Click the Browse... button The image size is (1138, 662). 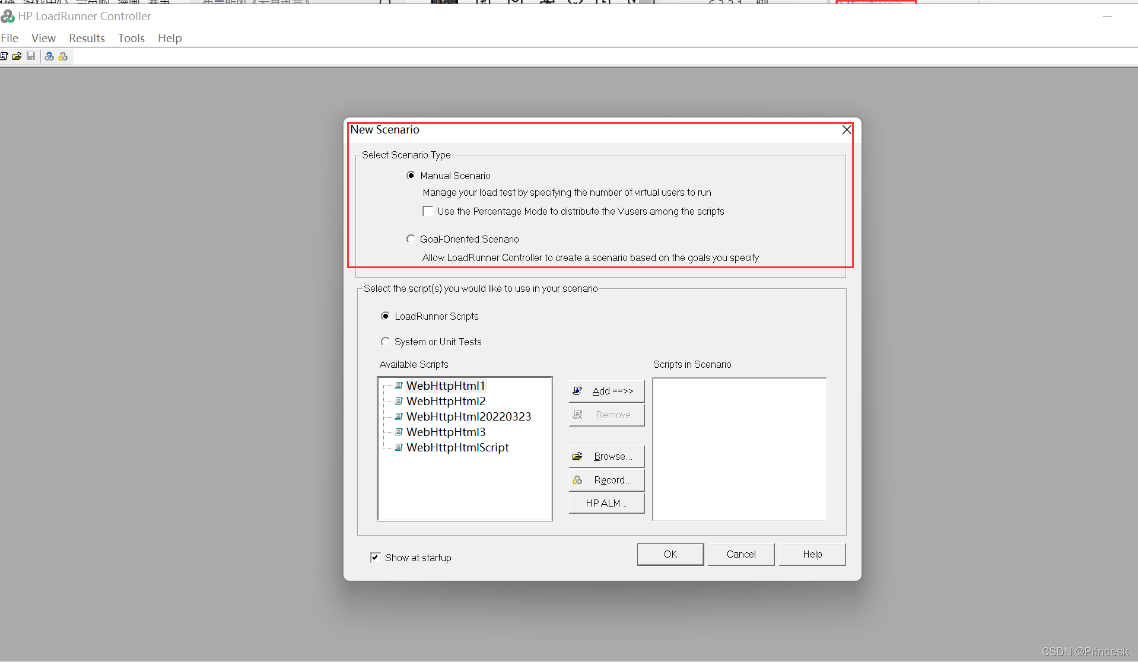tap(606, 456)
